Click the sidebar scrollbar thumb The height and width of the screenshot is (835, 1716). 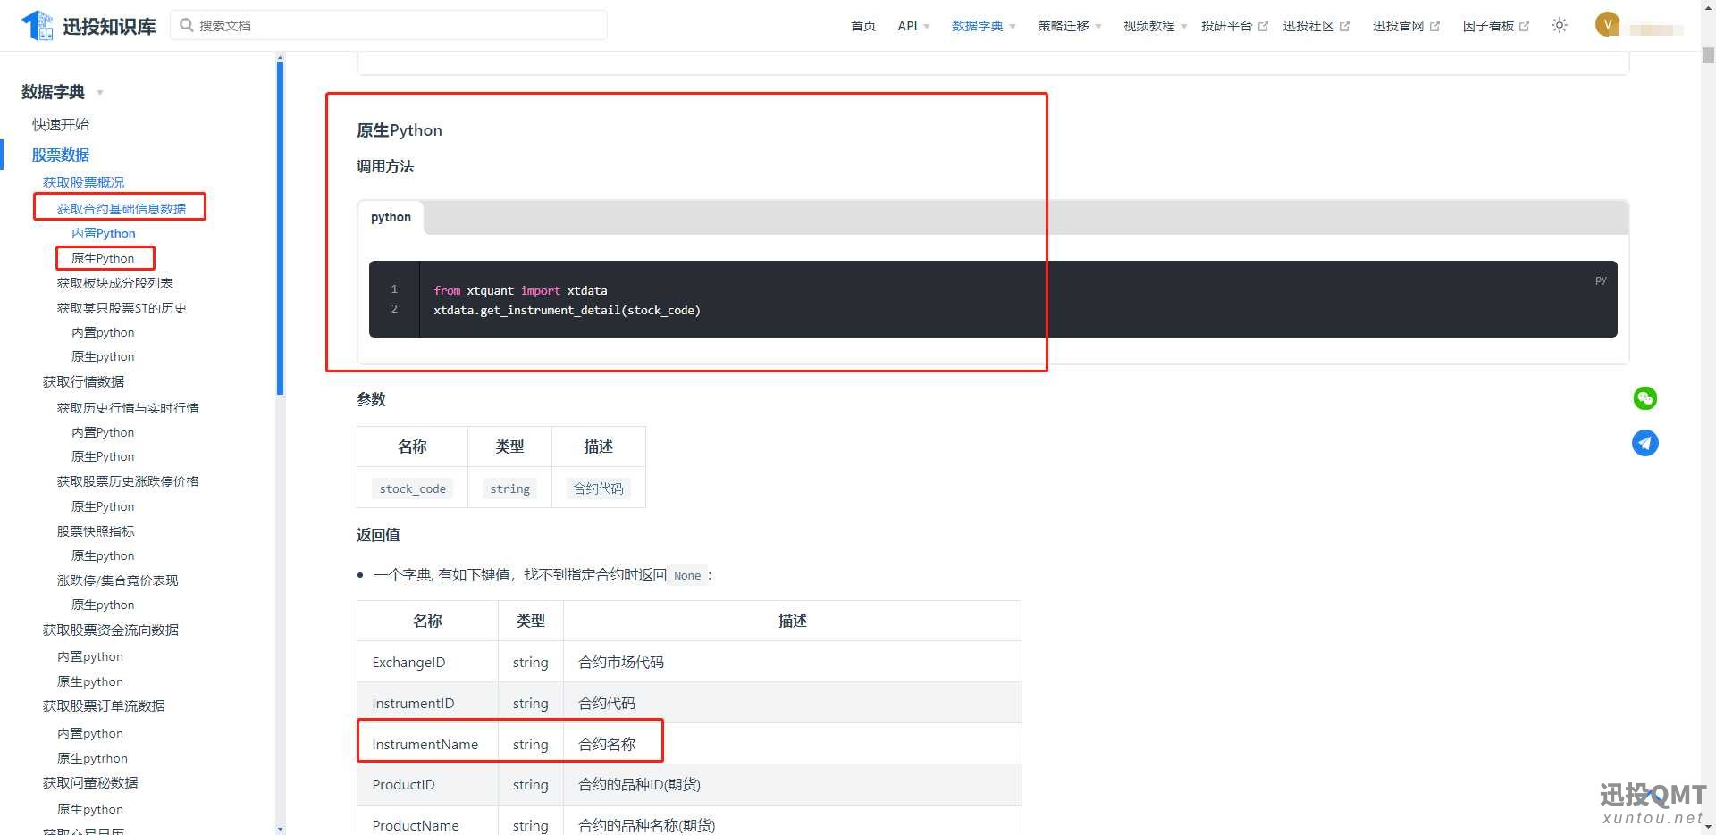(280, 228)
